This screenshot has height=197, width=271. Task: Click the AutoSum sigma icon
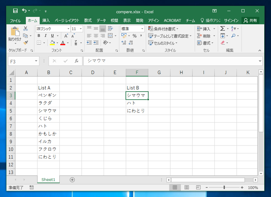coord(223,29)
